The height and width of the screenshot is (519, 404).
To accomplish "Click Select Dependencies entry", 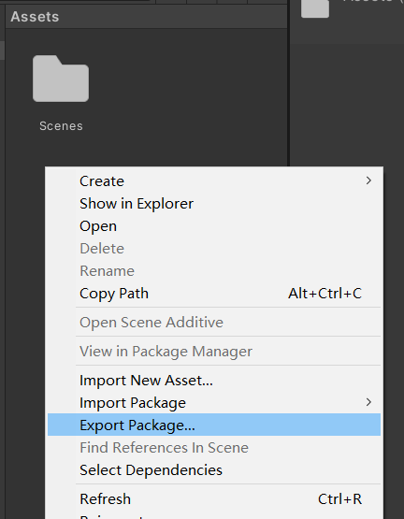I will [214, 470].
